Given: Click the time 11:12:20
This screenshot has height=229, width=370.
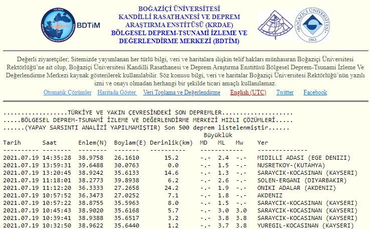Looking at the screenshot, I should 57,188.
